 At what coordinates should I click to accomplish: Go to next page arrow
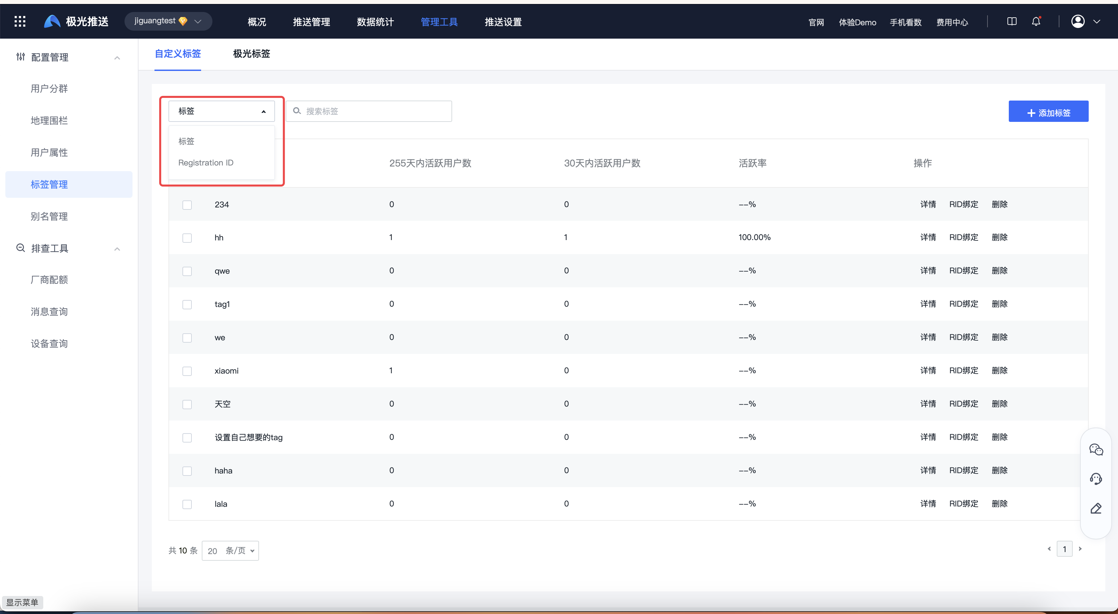click(x=1080, y=549)
